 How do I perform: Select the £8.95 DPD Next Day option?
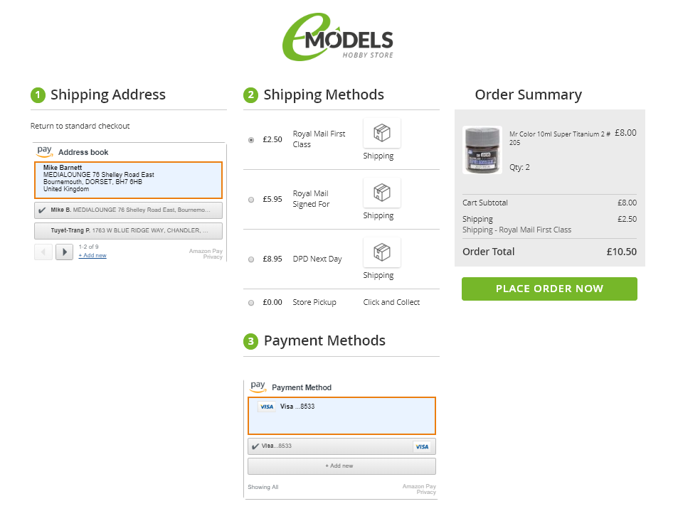click(251, 259)
